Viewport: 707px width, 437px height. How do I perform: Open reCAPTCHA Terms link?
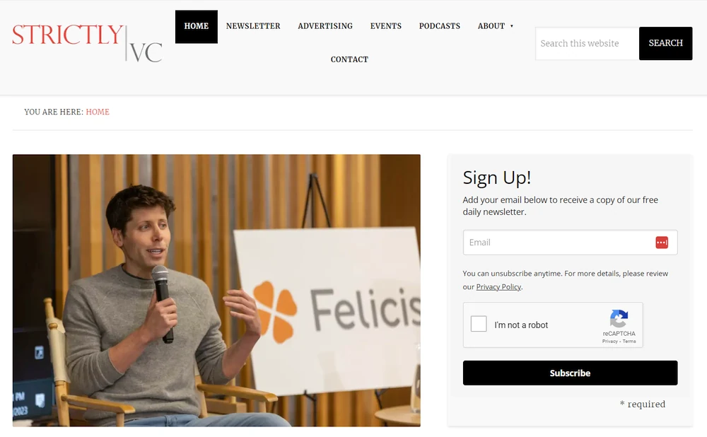click(x=629, y=342)
